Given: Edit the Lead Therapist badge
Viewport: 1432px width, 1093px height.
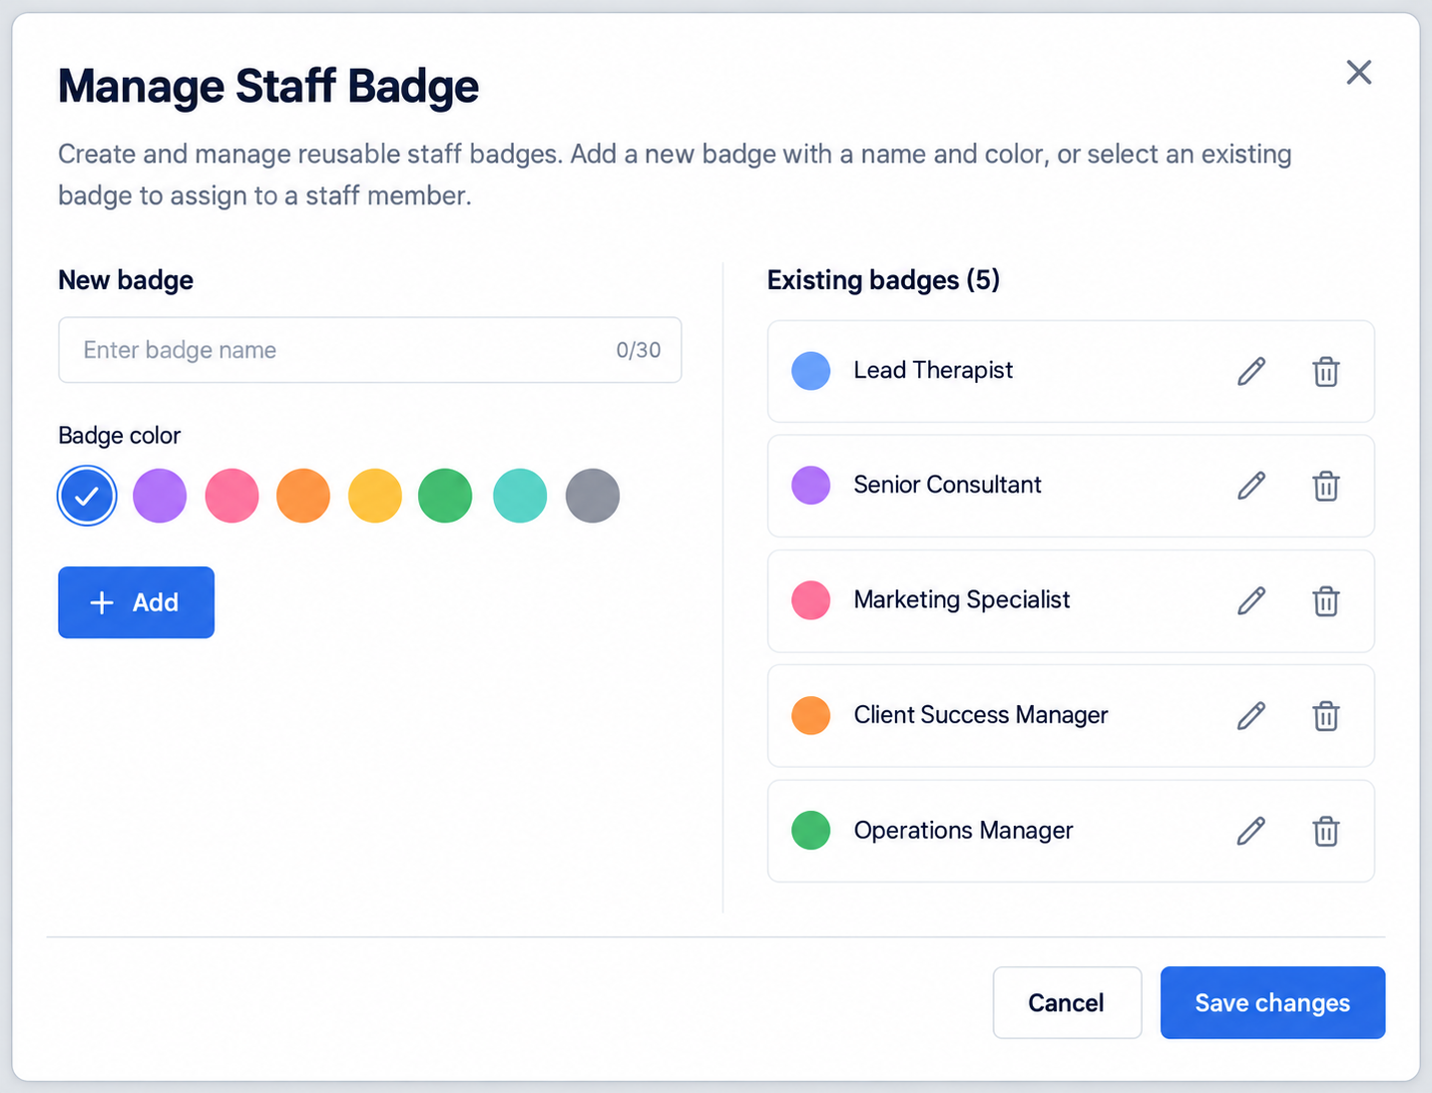Looking at the screenshot, I should [x=1251, y=371].
